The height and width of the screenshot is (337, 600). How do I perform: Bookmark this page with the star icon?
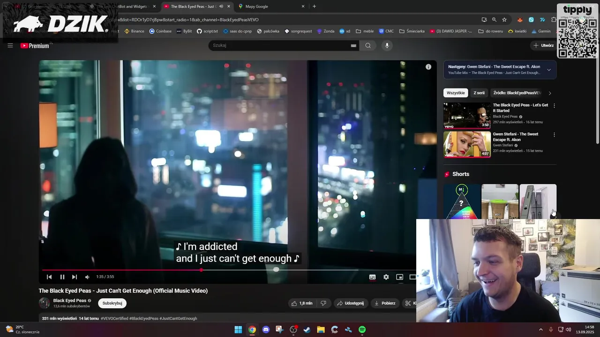tap(504, 20)
